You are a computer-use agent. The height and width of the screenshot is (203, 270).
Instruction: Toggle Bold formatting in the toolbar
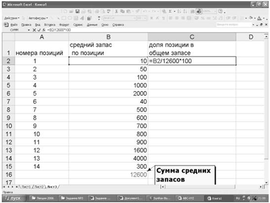point(151,18)
